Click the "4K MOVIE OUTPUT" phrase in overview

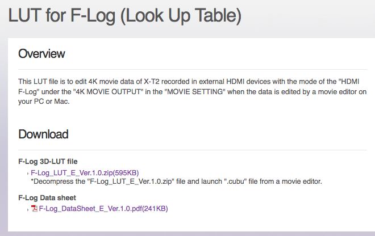click(x=108, y=92)
